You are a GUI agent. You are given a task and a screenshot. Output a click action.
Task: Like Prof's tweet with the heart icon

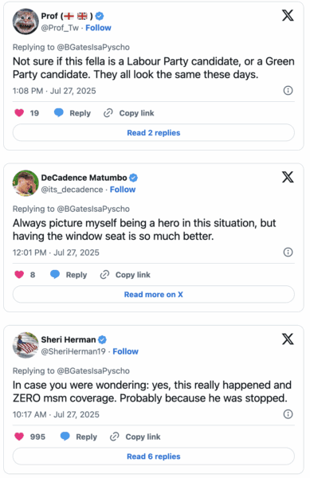(x=19, y=113)
